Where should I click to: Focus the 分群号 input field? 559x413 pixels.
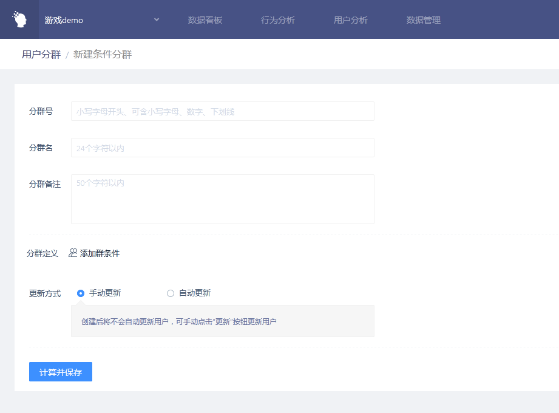pyautogui.click(x=222, y=111)
